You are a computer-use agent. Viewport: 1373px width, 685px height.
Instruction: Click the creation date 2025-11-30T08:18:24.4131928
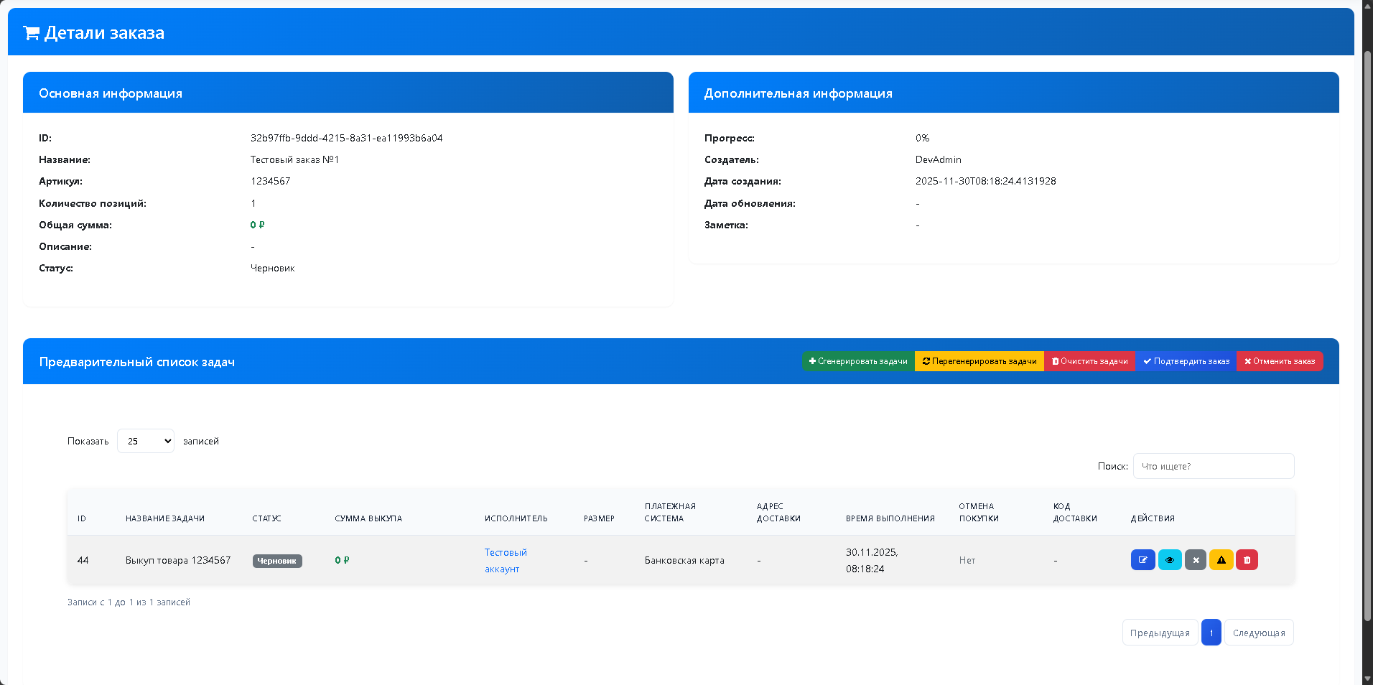pyautogui.click(x=985, y=181)
